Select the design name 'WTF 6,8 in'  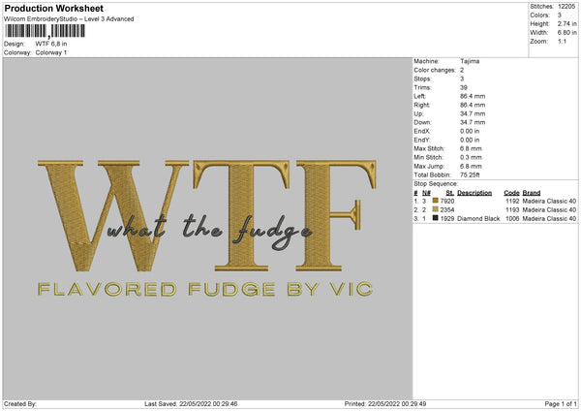(51, 44)
